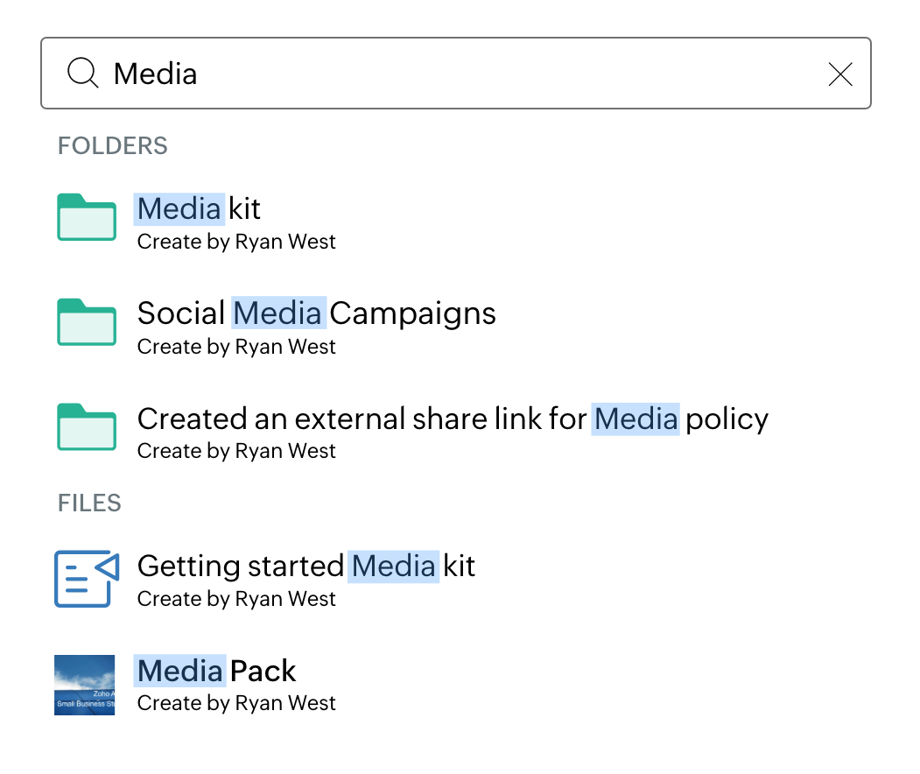Click Create by Ryan West under Getting started
The image size is (920, 774).
coord(236,600)
